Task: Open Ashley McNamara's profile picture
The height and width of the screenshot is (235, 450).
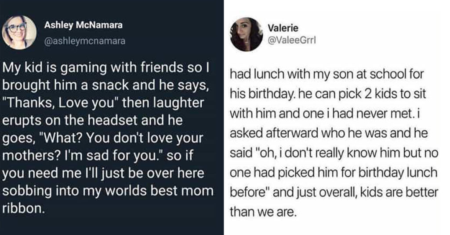Action: point(19,32)
